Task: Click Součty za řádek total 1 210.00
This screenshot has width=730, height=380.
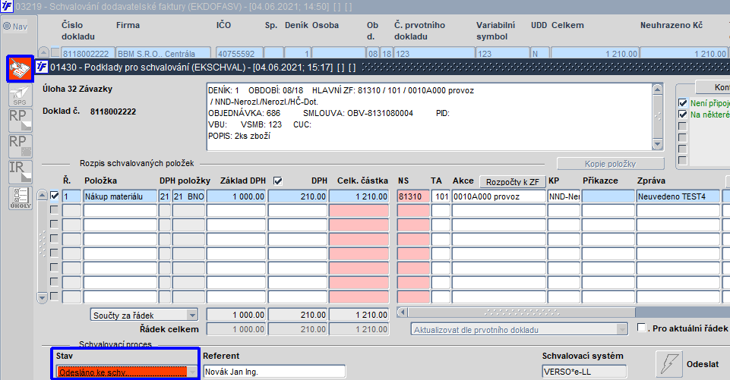Action: tap(359, 315)
